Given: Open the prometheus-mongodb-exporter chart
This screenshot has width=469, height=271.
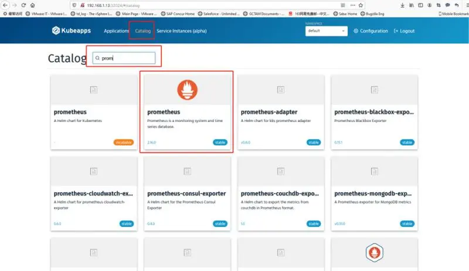Looking at the screenshot, I should click(374, 194).
